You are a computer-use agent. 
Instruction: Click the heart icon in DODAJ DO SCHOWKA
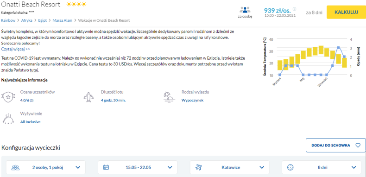358,145
